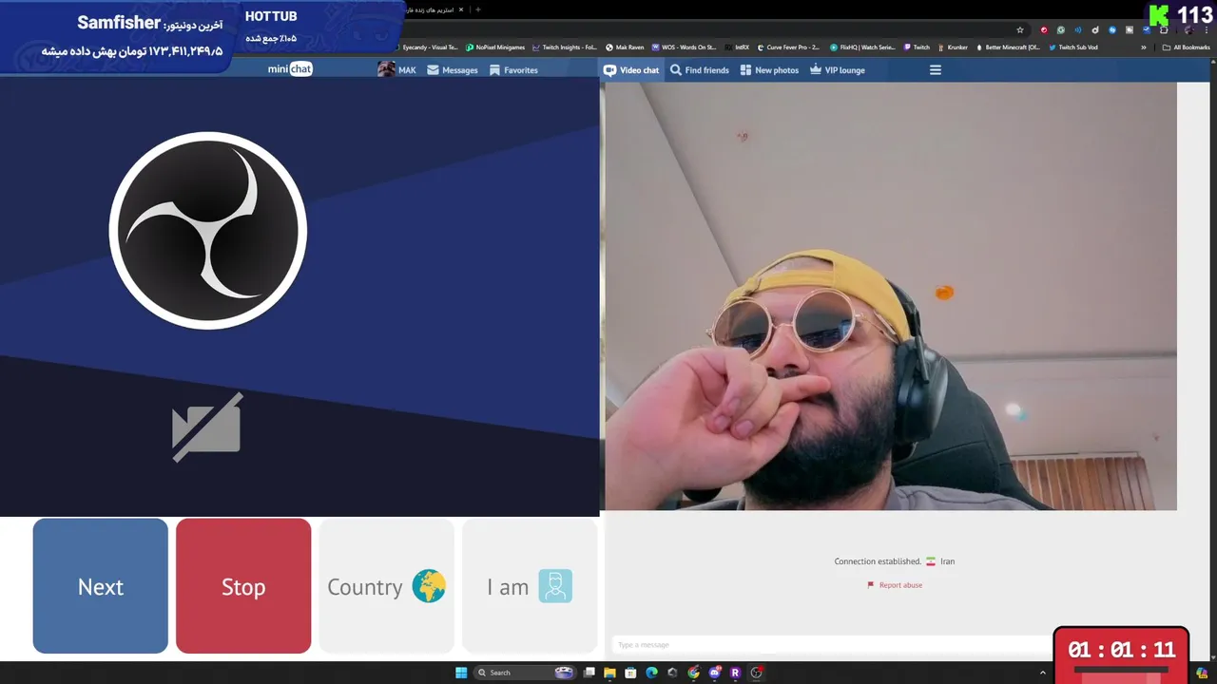
Task: Open the Country selector
Action: (386, 586)
